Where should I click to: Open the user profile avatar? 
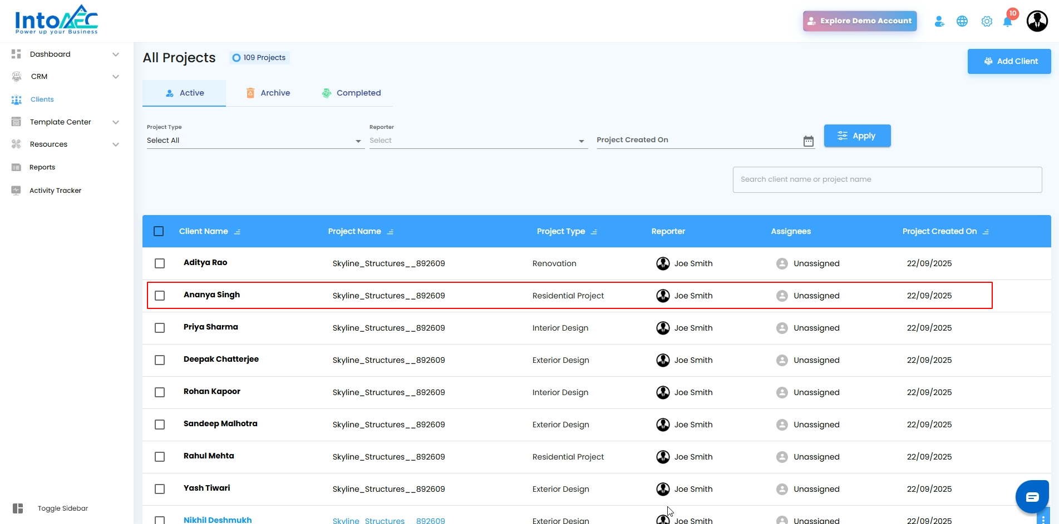coord(1037,22)
